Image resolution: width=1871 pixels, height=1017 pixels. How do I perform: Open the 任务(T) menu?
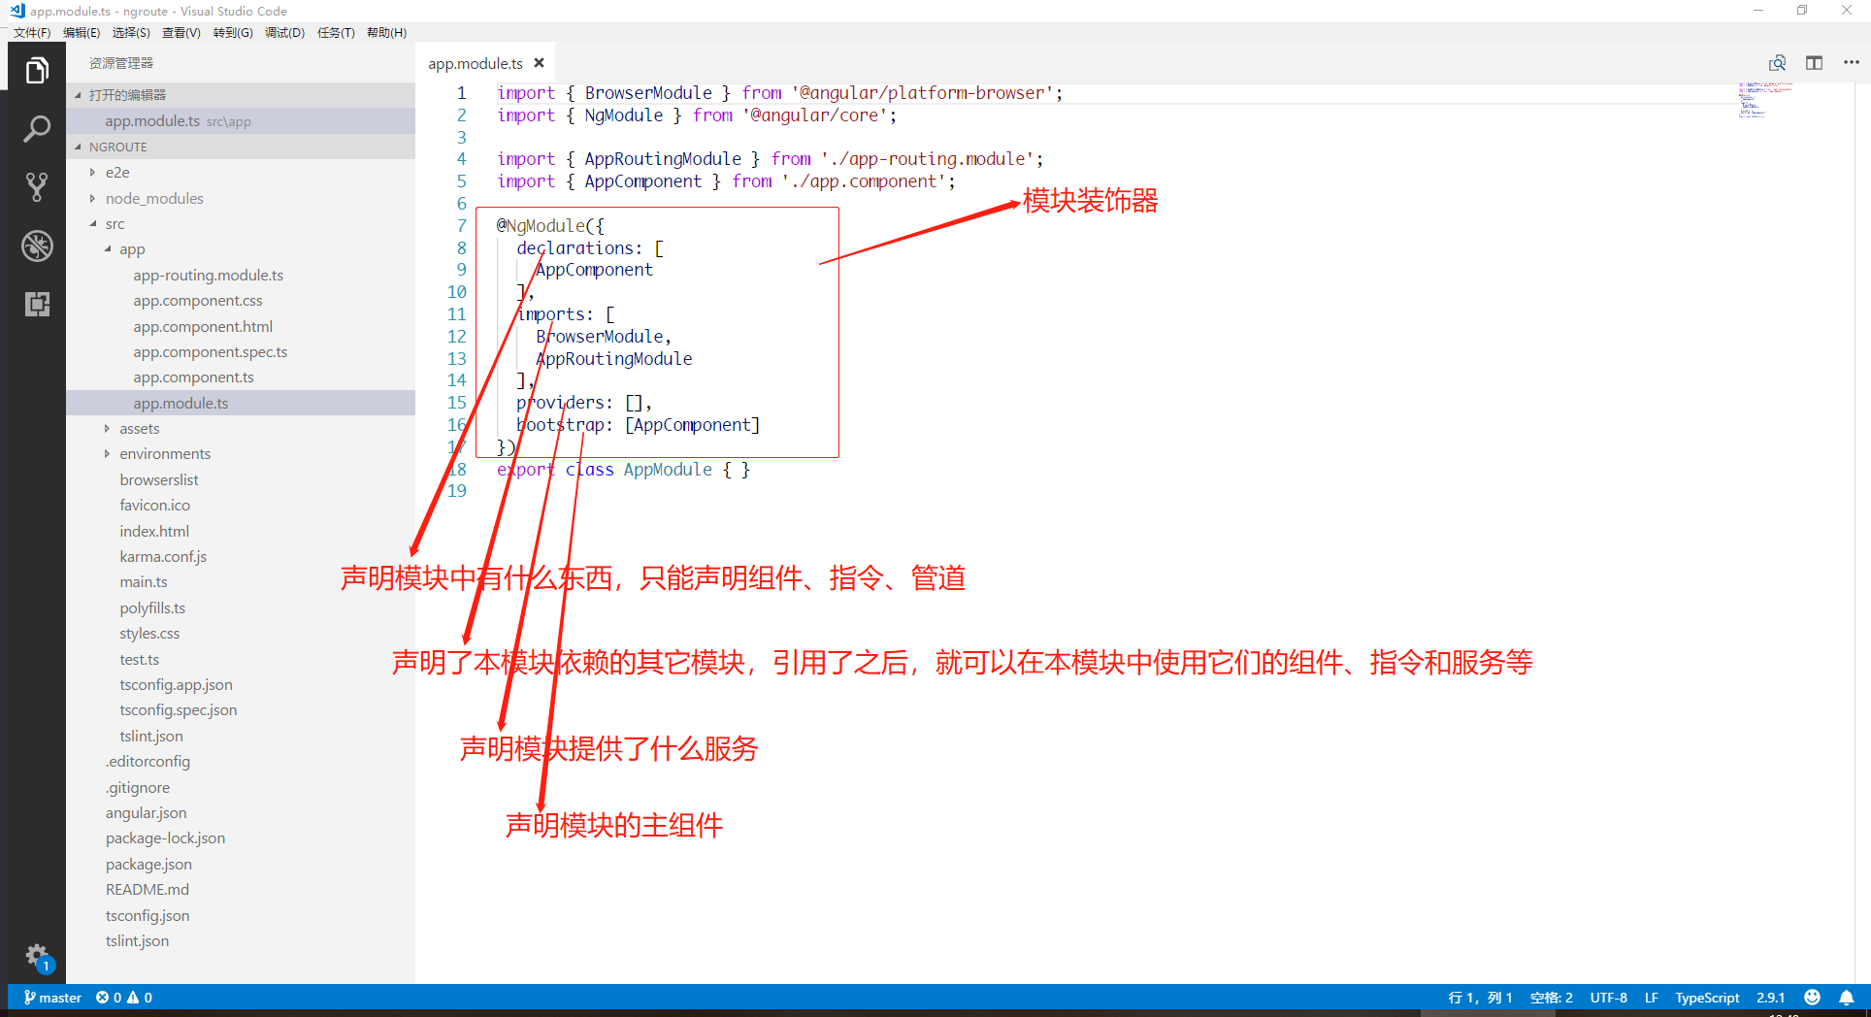336,32
